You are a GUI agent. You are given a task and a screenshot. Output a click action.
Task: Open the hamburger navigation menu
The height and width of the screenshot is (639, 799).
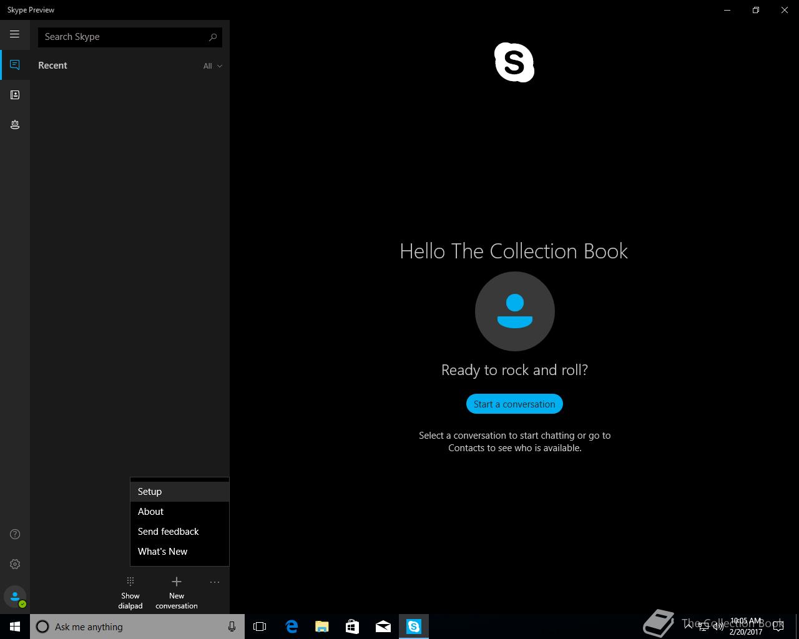[14, 34]
